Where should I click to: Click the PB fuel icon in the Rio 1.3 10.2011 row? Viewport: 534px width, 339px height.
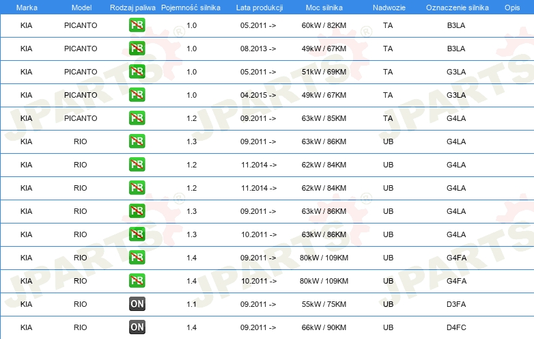[x=137, y=234]
